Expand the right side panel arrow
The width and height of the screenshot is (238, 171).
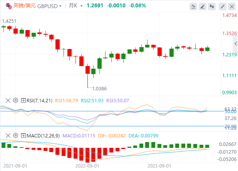tap(235, 44)
